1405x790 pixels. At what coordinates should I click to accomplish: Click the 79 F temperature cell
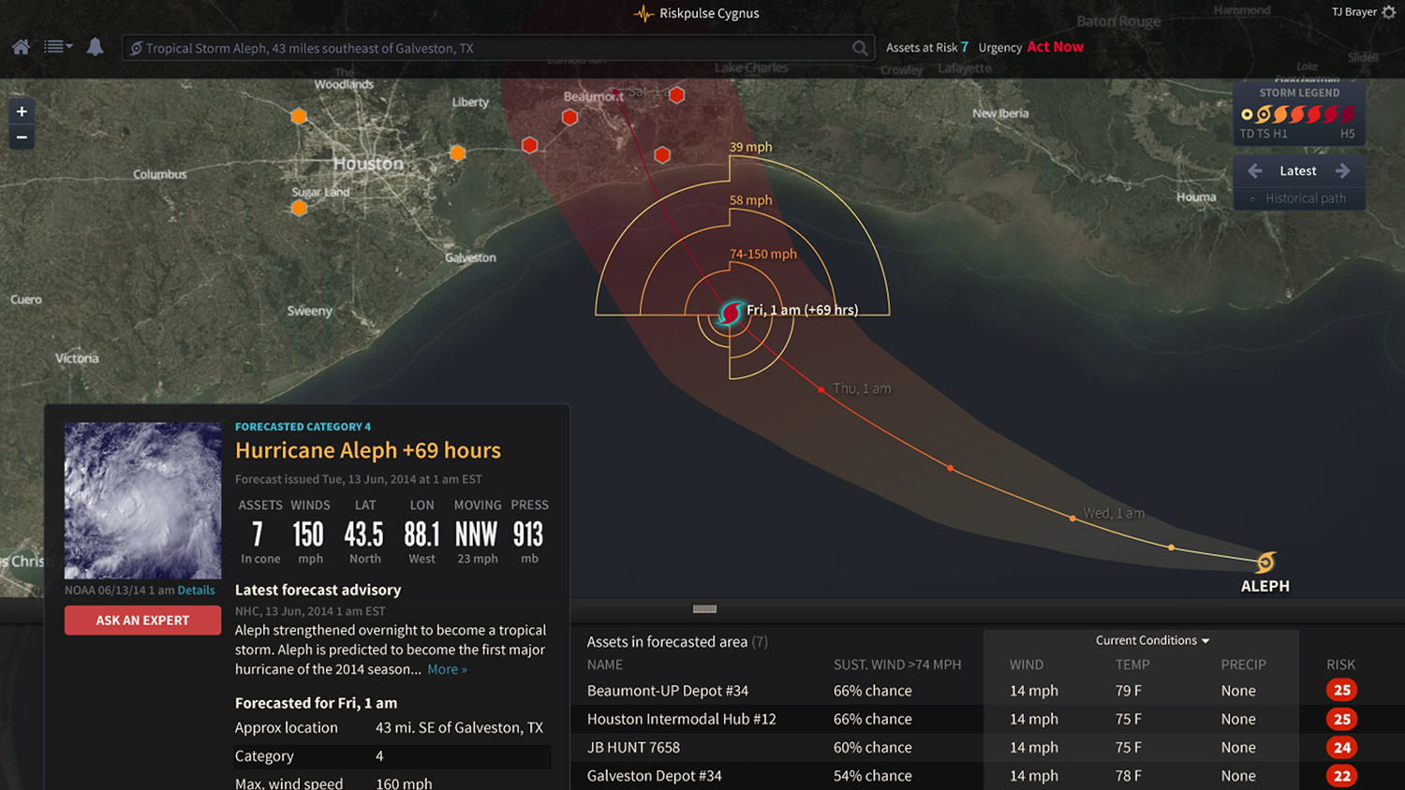click(x=1128, y=691)
